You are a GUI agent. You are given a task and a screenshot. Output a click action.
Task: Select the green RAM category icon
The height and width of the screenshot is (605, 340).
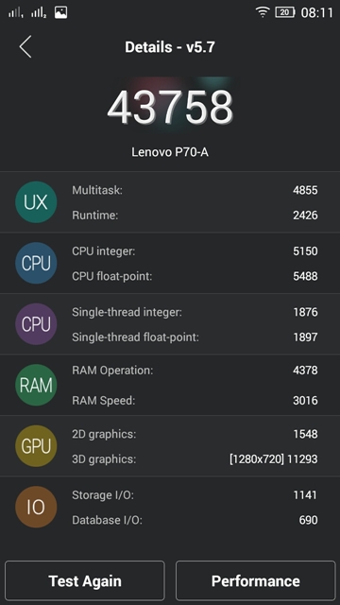coord(36,385)
